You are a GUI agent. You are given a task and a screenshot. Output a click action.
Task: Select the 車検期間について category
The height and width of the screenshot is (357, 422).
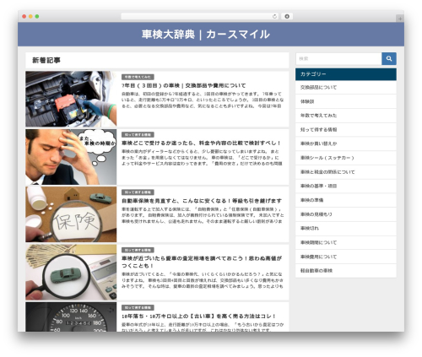[346, 242]
